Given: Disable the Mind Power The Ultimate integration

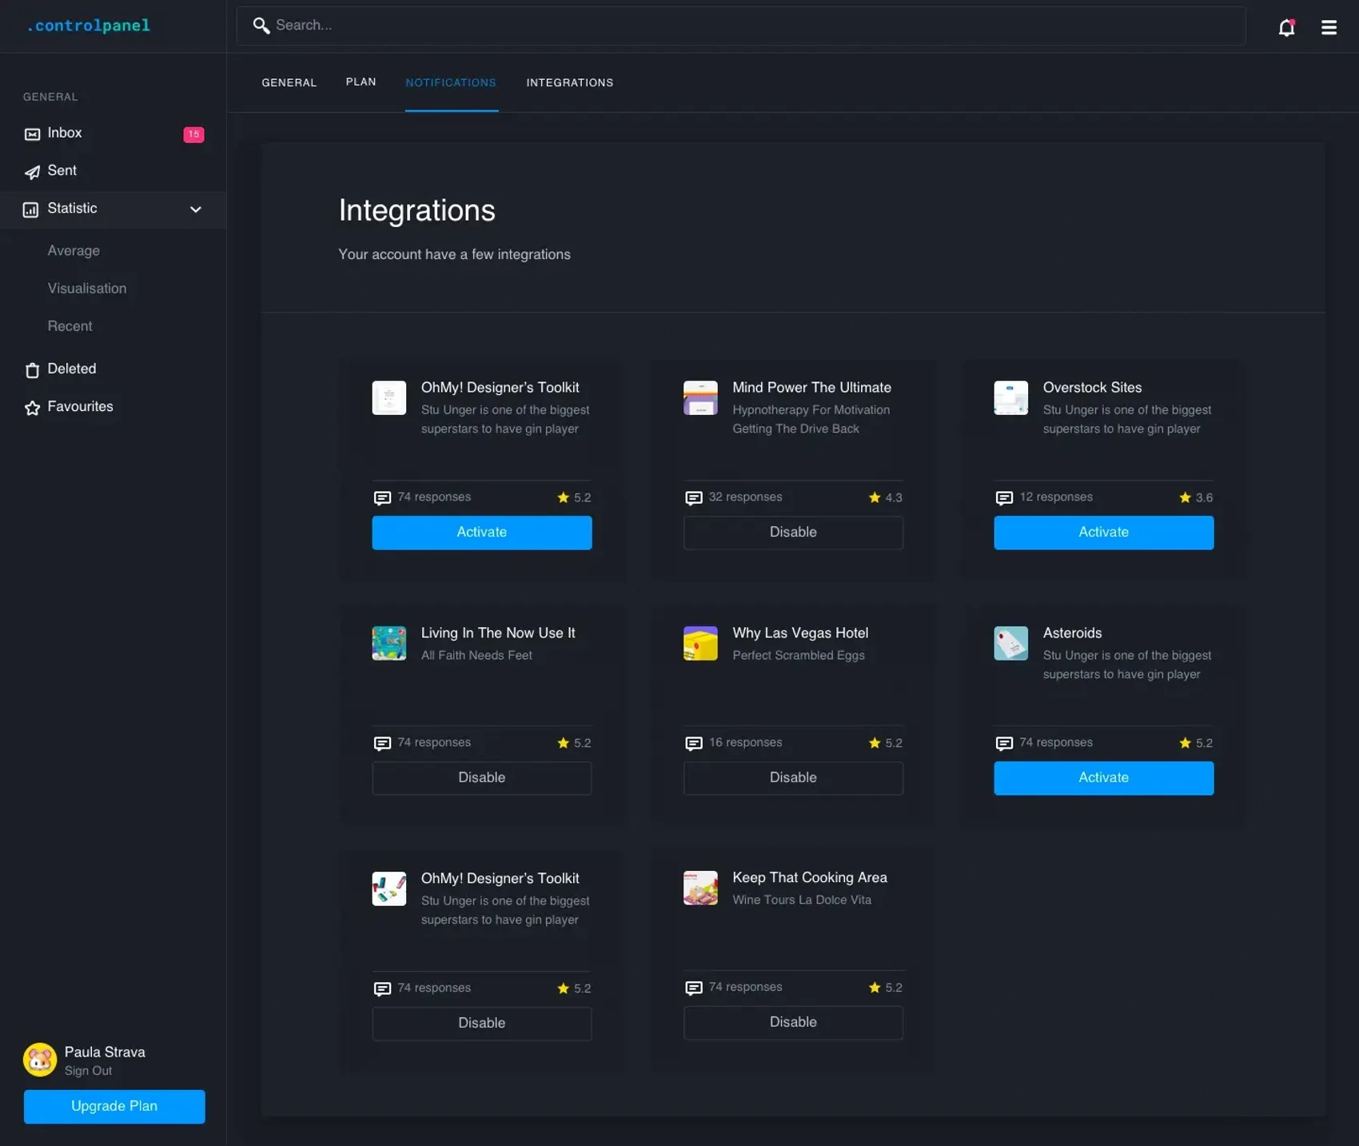Looking at the screenshot, I should (x=792, y=532).
